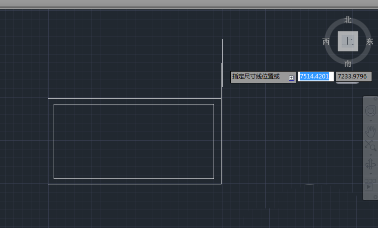Open the SteeringWheels tool in navigation bar

(370, 111)
